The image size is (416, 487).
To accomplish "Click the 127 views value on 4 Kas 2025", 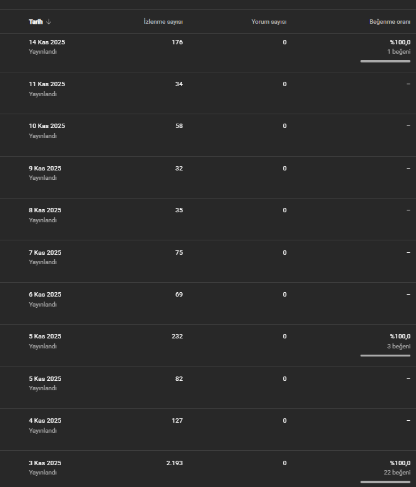I will coord(177,421).
